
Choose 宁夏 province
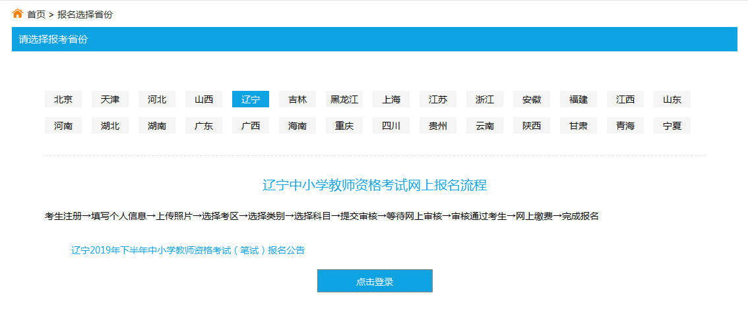coord(672,126)
